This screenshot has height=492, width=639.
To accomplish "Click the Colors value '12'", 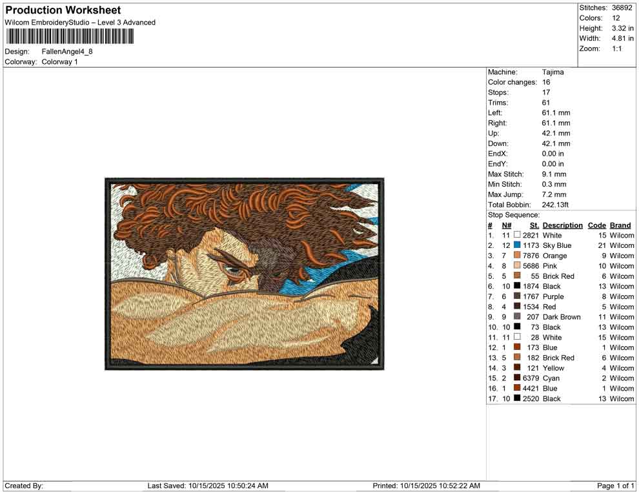I will click(x=616, y=18).
